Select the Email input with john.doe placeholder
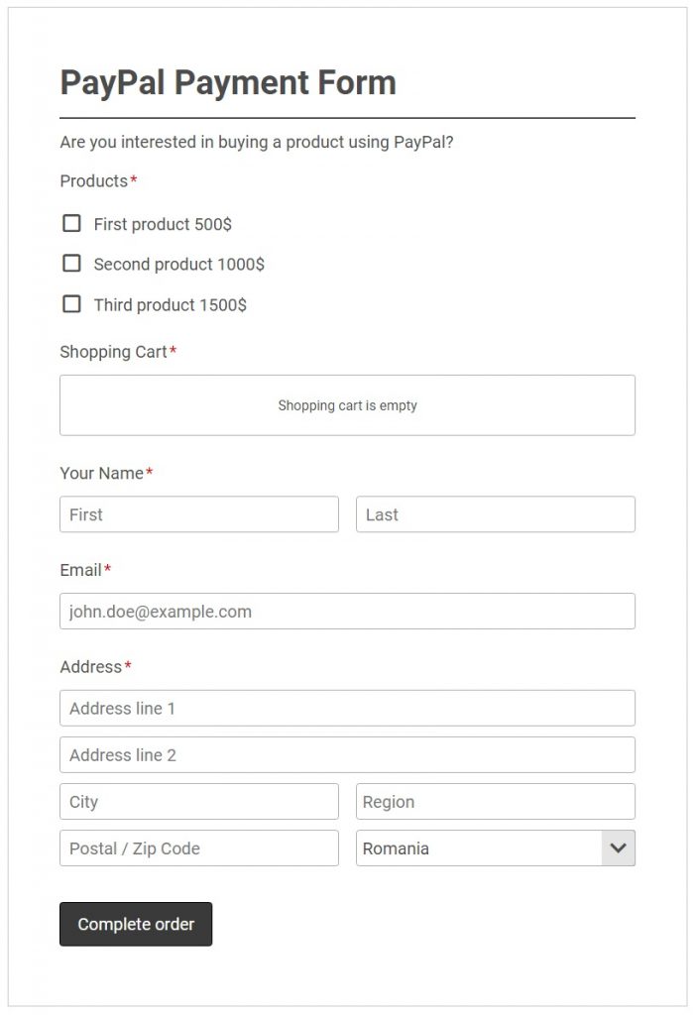 coord(347,612)
